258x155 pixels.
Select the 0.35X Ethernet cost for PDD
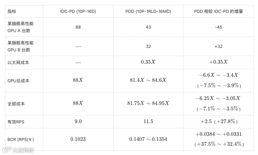coord(148,62)
